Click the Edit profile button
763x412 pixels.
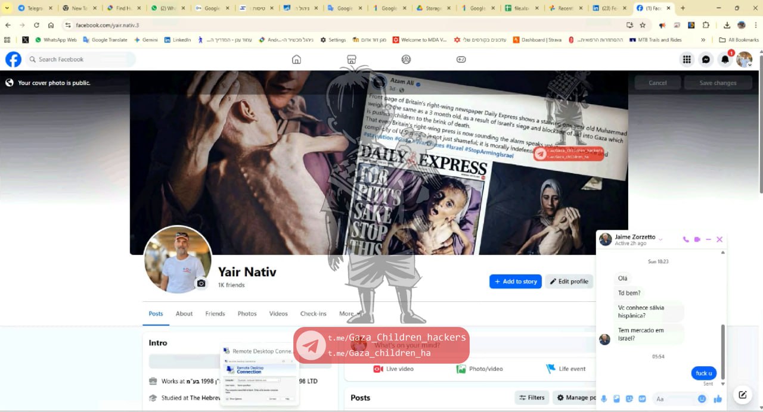point(569,282)
